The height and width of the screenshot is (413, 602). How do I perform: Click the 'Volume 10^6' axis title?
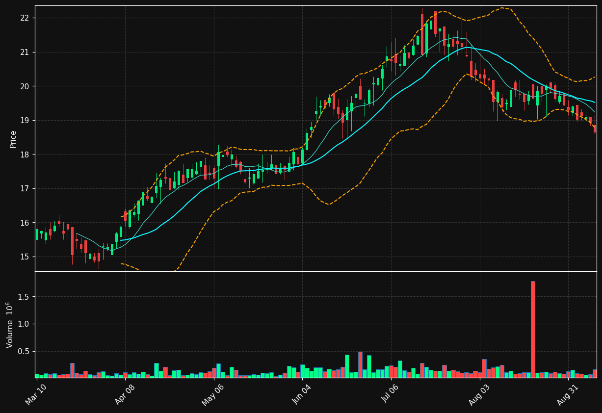tap(9, 325)
